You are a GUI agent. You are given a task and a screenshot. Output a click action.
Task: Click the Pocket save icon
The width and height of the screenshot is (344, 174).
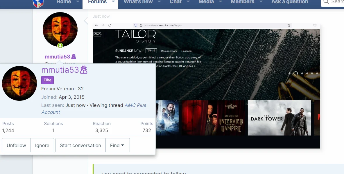(x=315, y=25)
